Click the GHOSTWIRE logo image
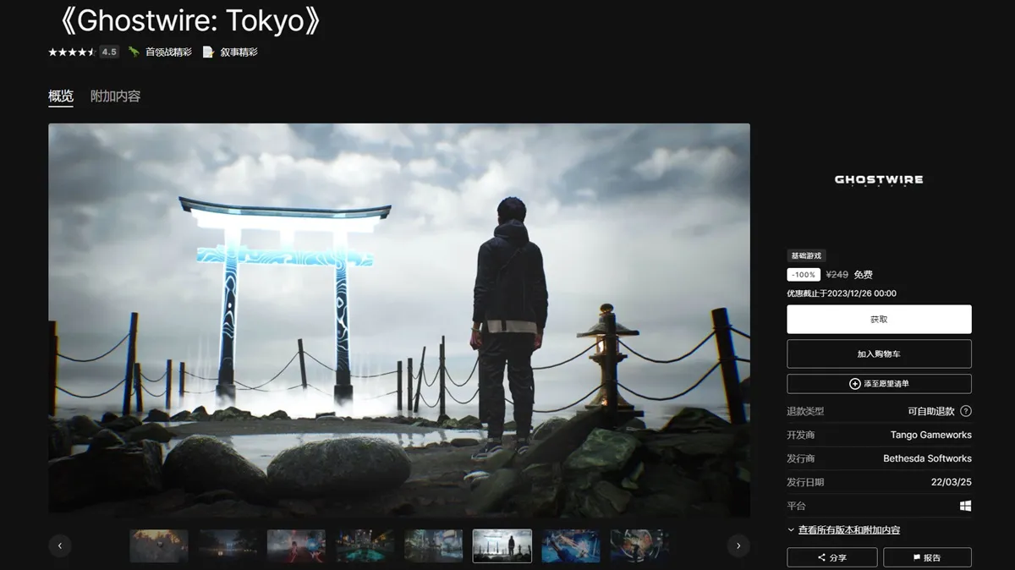This screenshot has height=570, width=1015. click(879, 180)
